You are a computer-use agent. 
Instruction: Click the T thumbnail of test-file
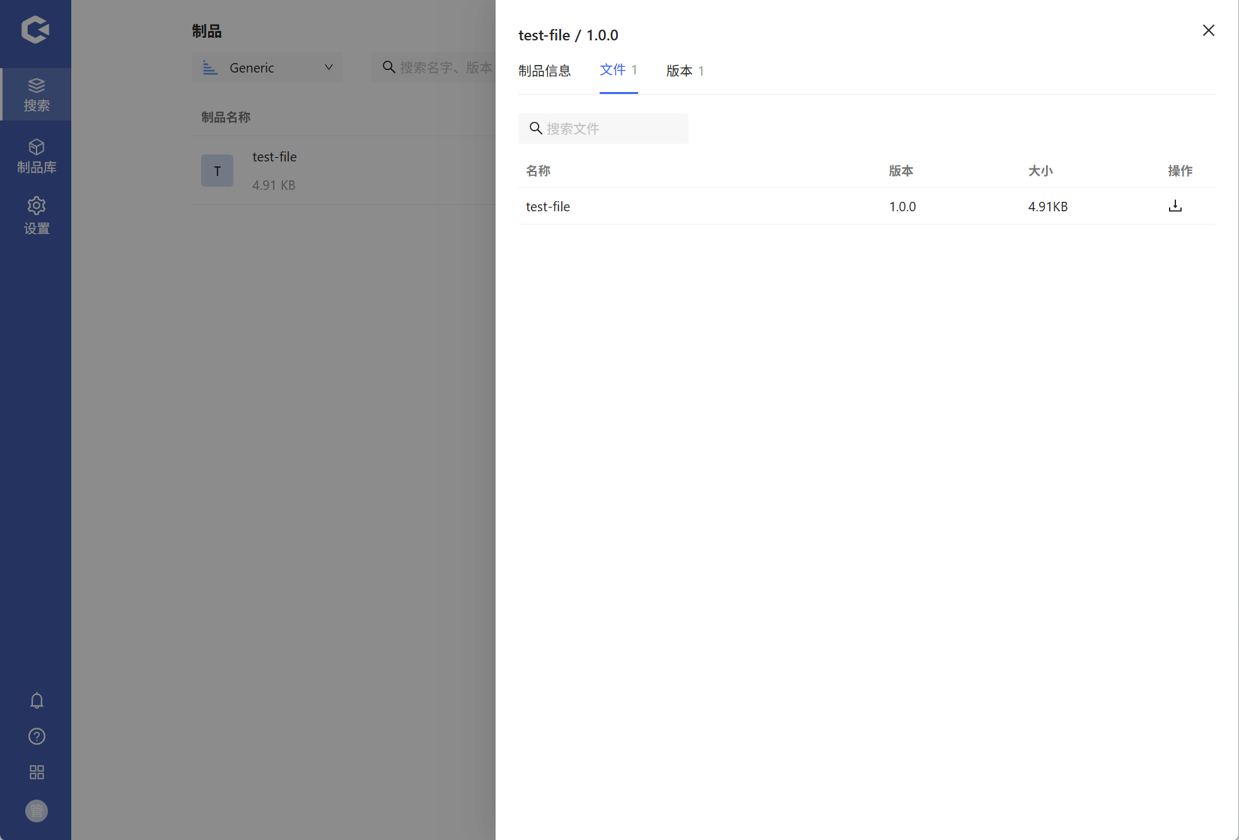(217, 171)
